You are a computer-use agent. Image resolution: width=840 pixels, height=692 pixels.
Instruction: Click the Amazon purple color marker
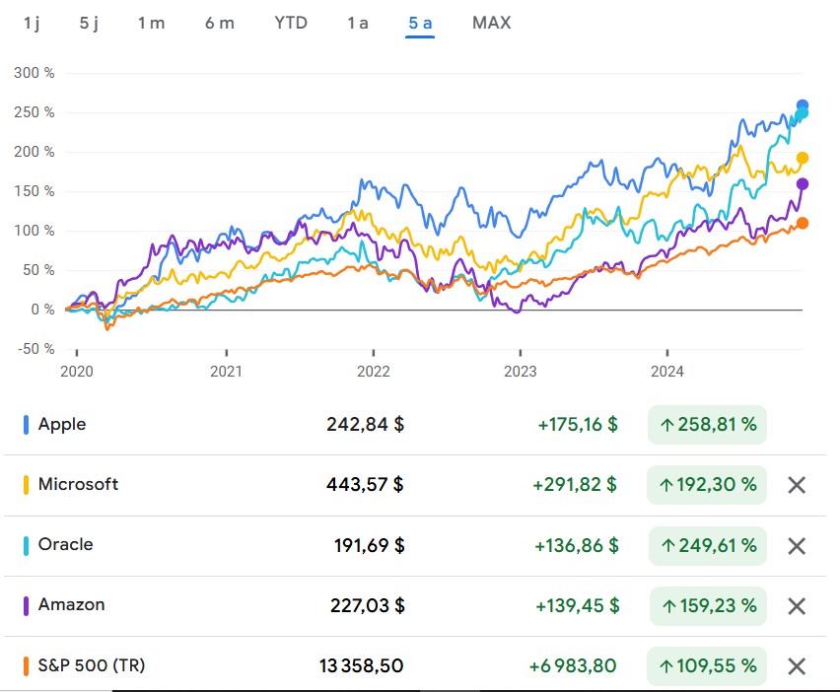(26, 606)
